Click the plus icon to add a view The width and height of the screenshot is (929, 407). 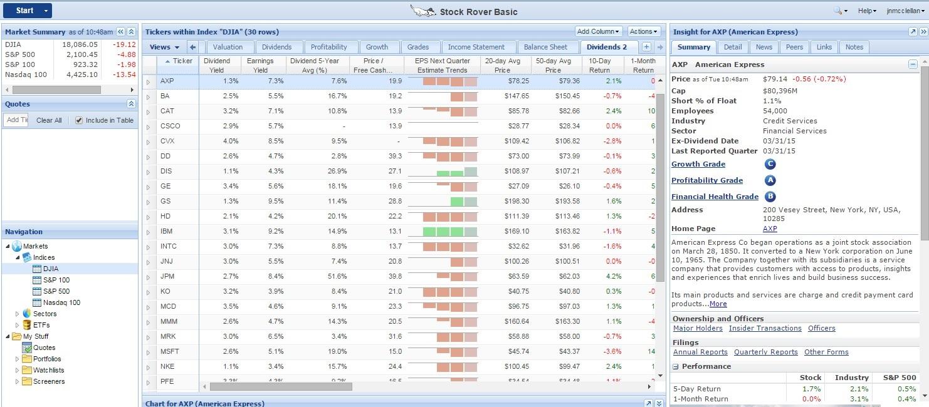click(x=646, y=47)
